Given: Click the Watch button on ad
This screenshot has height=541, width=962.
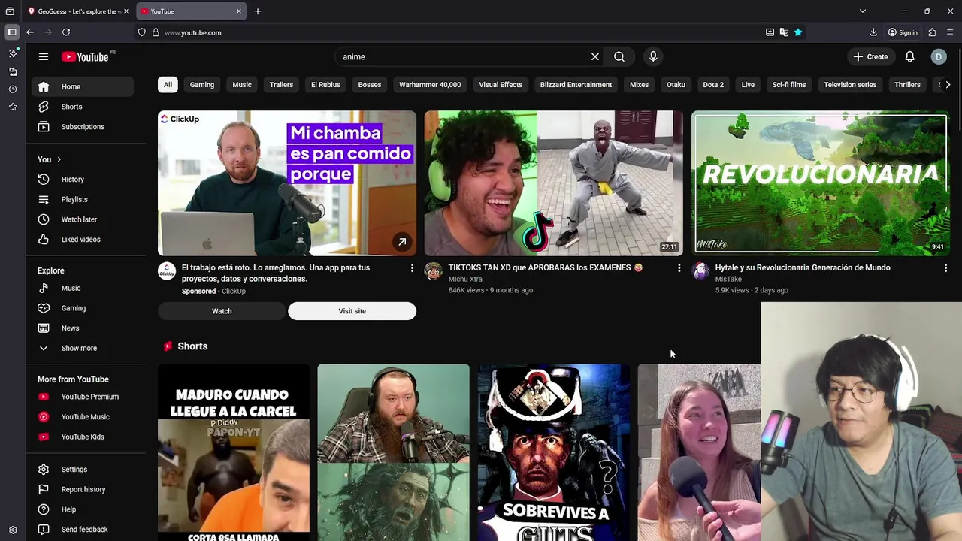Looking at the screenshot, I should point(222,311).
